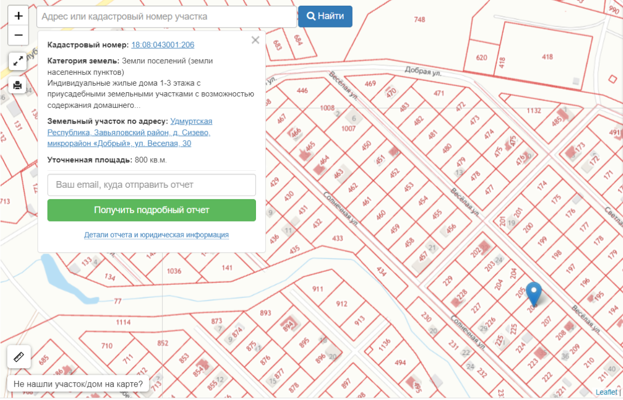Open the parcel address link for ул. Веселая, 30

coord(130,132)
